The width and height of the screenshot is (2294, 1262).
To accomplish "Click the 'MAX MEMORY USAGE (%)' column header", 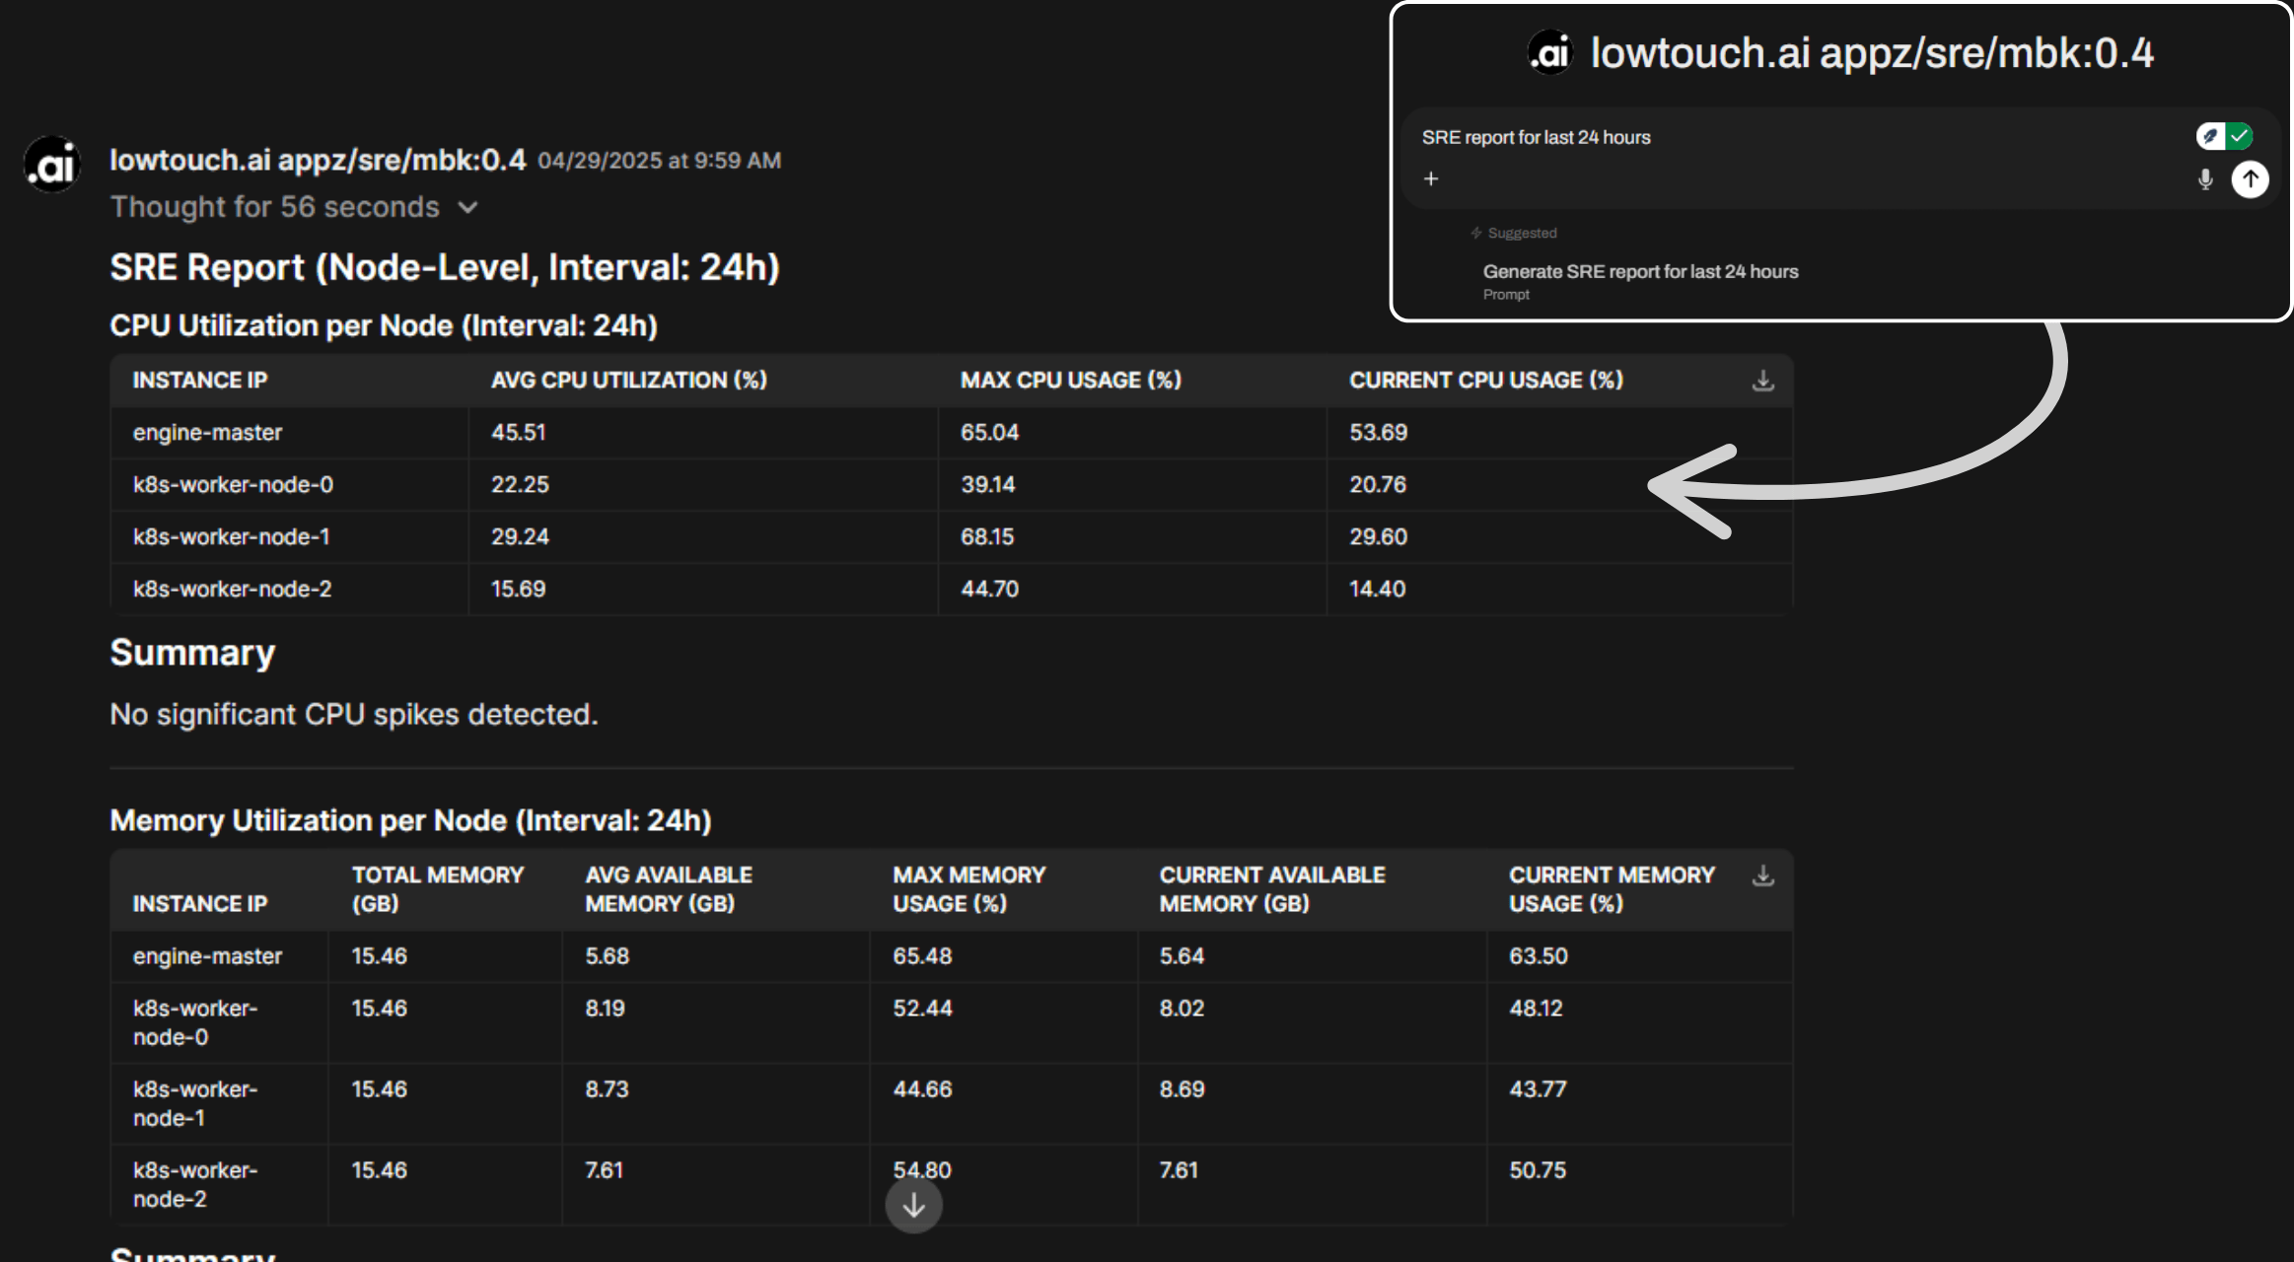I will [x=969, y=889].
